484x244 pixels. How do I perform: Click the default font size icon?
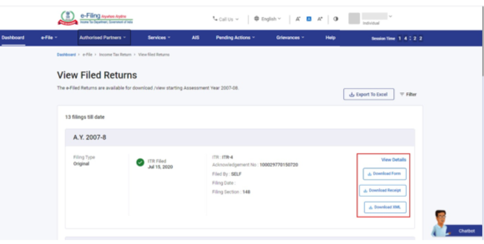coord(308,19)
